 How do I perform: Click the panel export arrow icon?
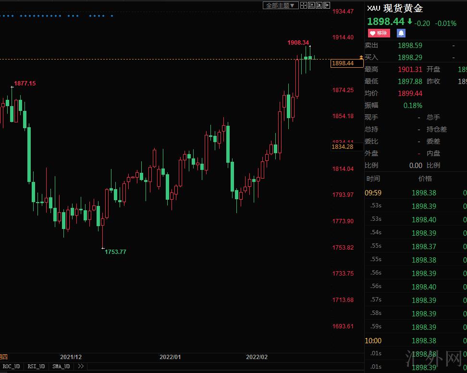[x=327, y=5]
